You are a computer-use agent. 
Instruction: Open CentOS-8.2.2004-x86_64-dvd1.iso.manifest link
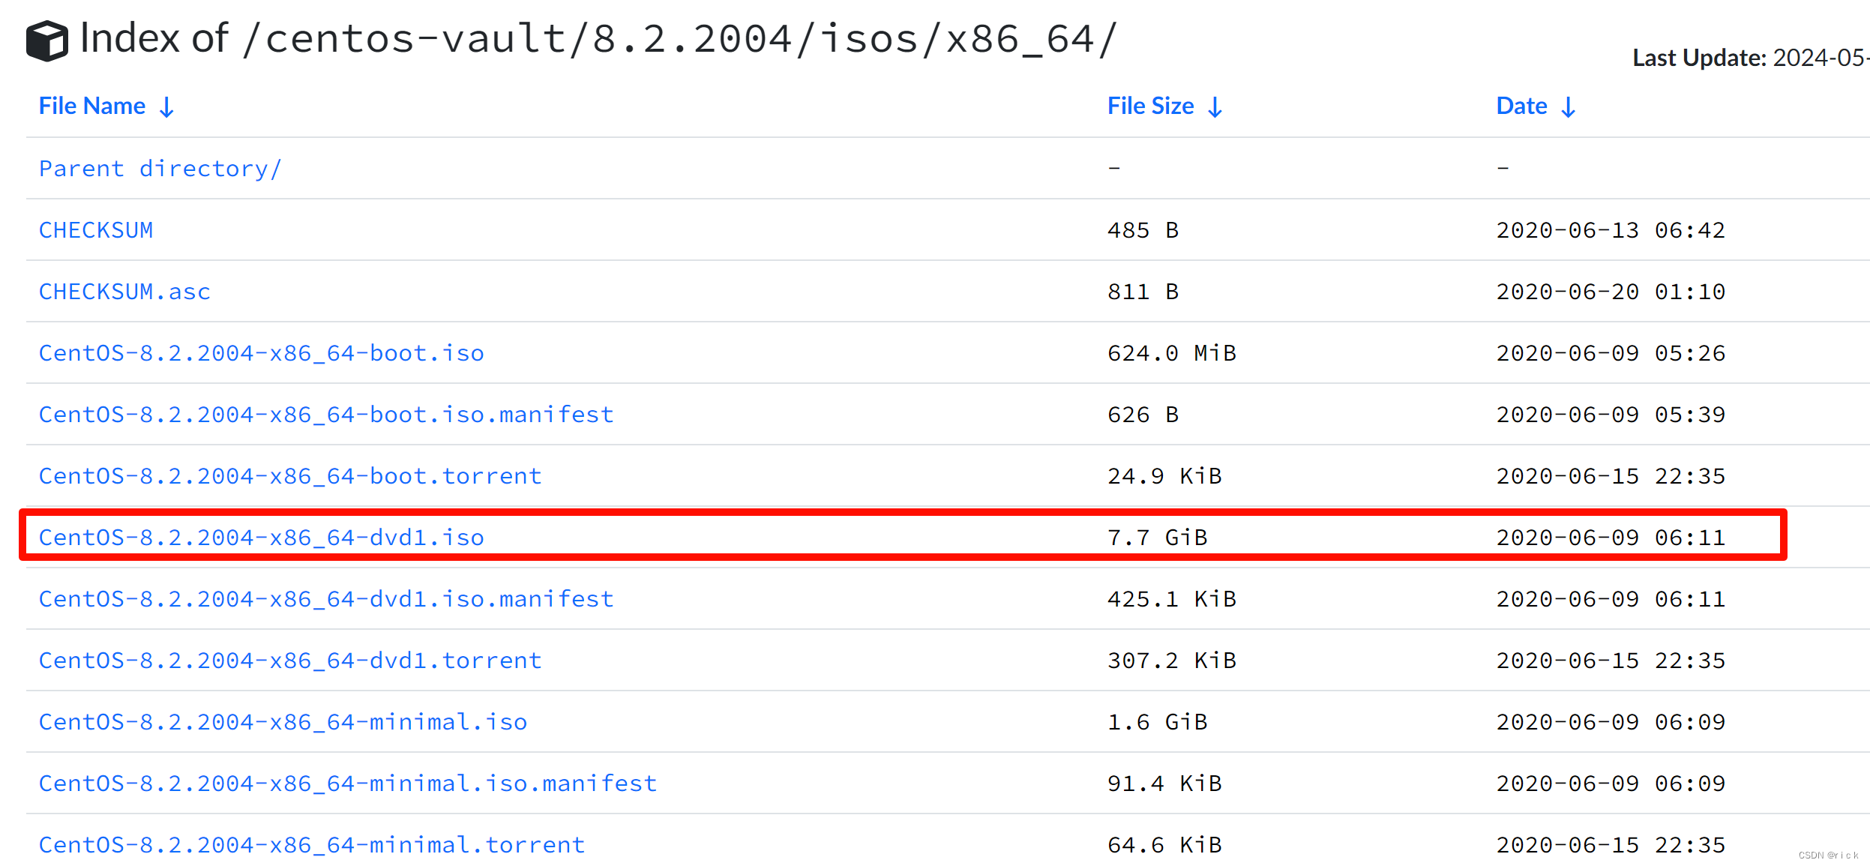(x=326, y=599)
